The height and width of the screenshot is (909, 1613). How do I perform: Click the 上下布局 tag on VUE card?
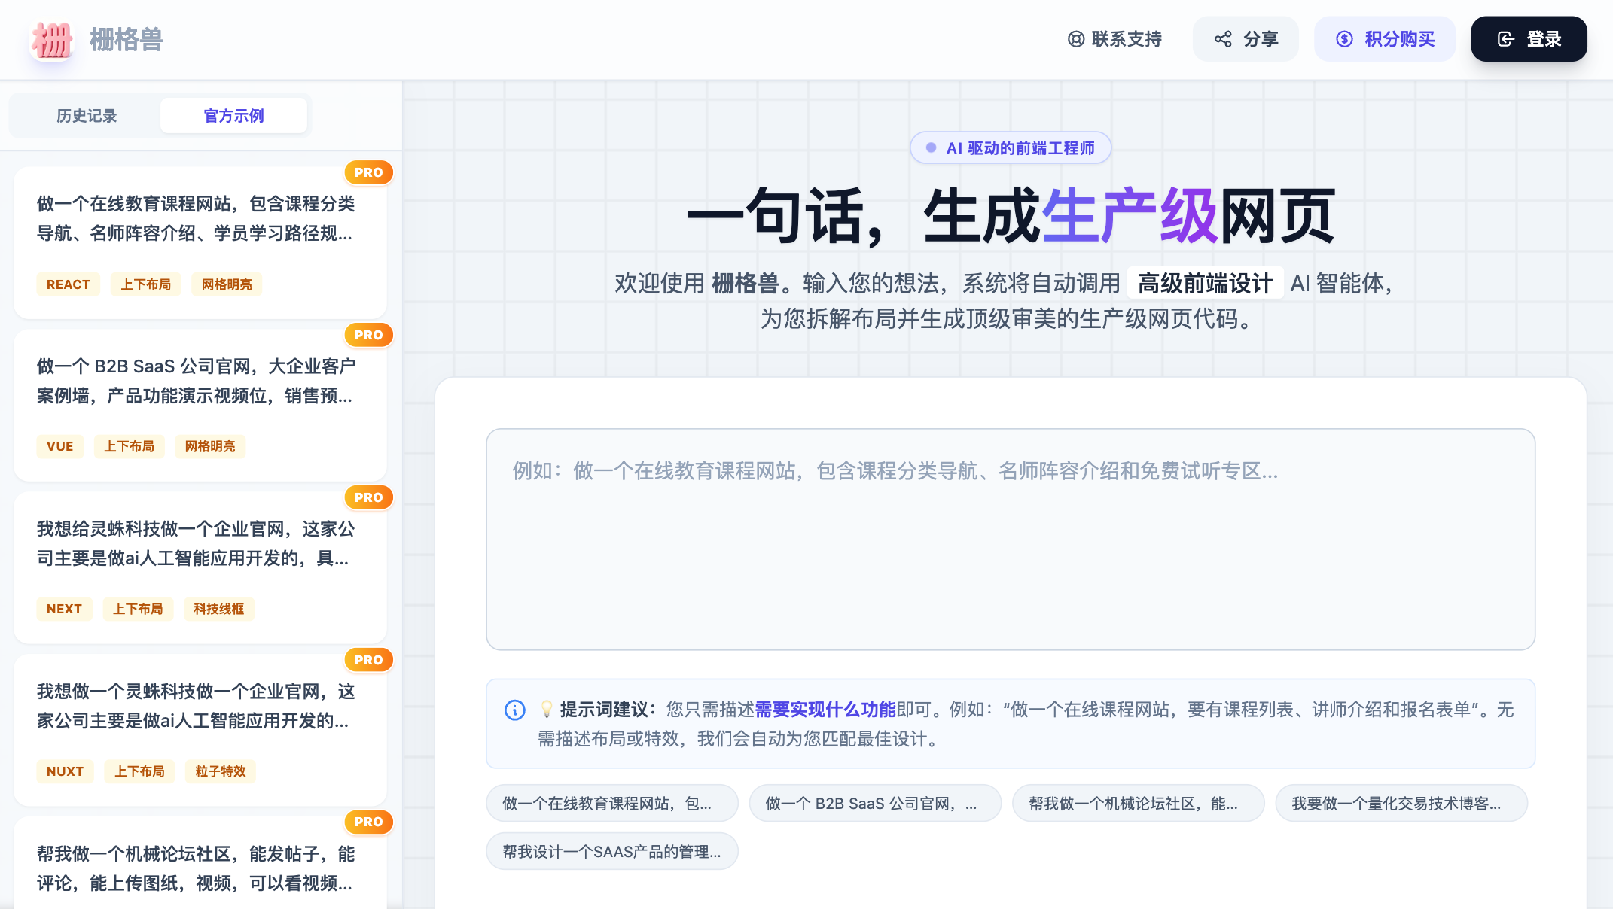(x=130, y=446)
